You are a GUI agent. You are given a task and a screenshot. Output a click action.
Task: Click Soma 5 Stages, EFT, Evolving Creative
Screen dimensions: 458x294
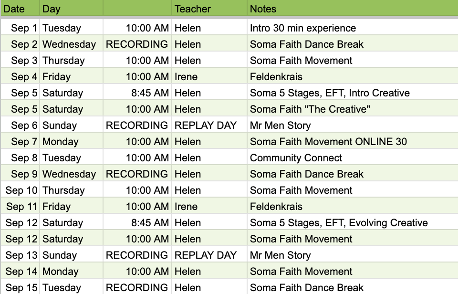point(339,223)
